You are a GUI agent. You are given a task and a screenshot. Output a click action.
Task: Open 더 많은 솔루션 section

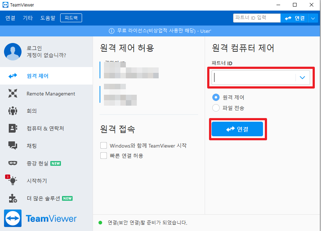coord(46,198)
